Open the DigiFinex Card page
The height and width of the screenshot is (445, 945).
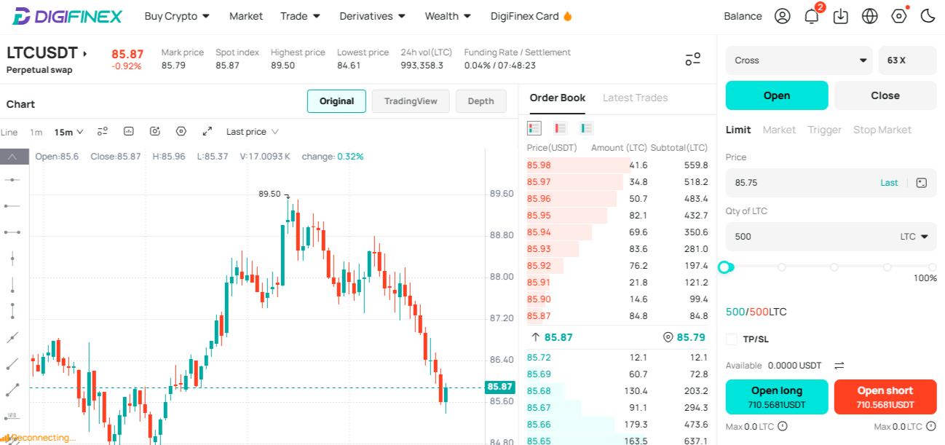tap(531, 16)
